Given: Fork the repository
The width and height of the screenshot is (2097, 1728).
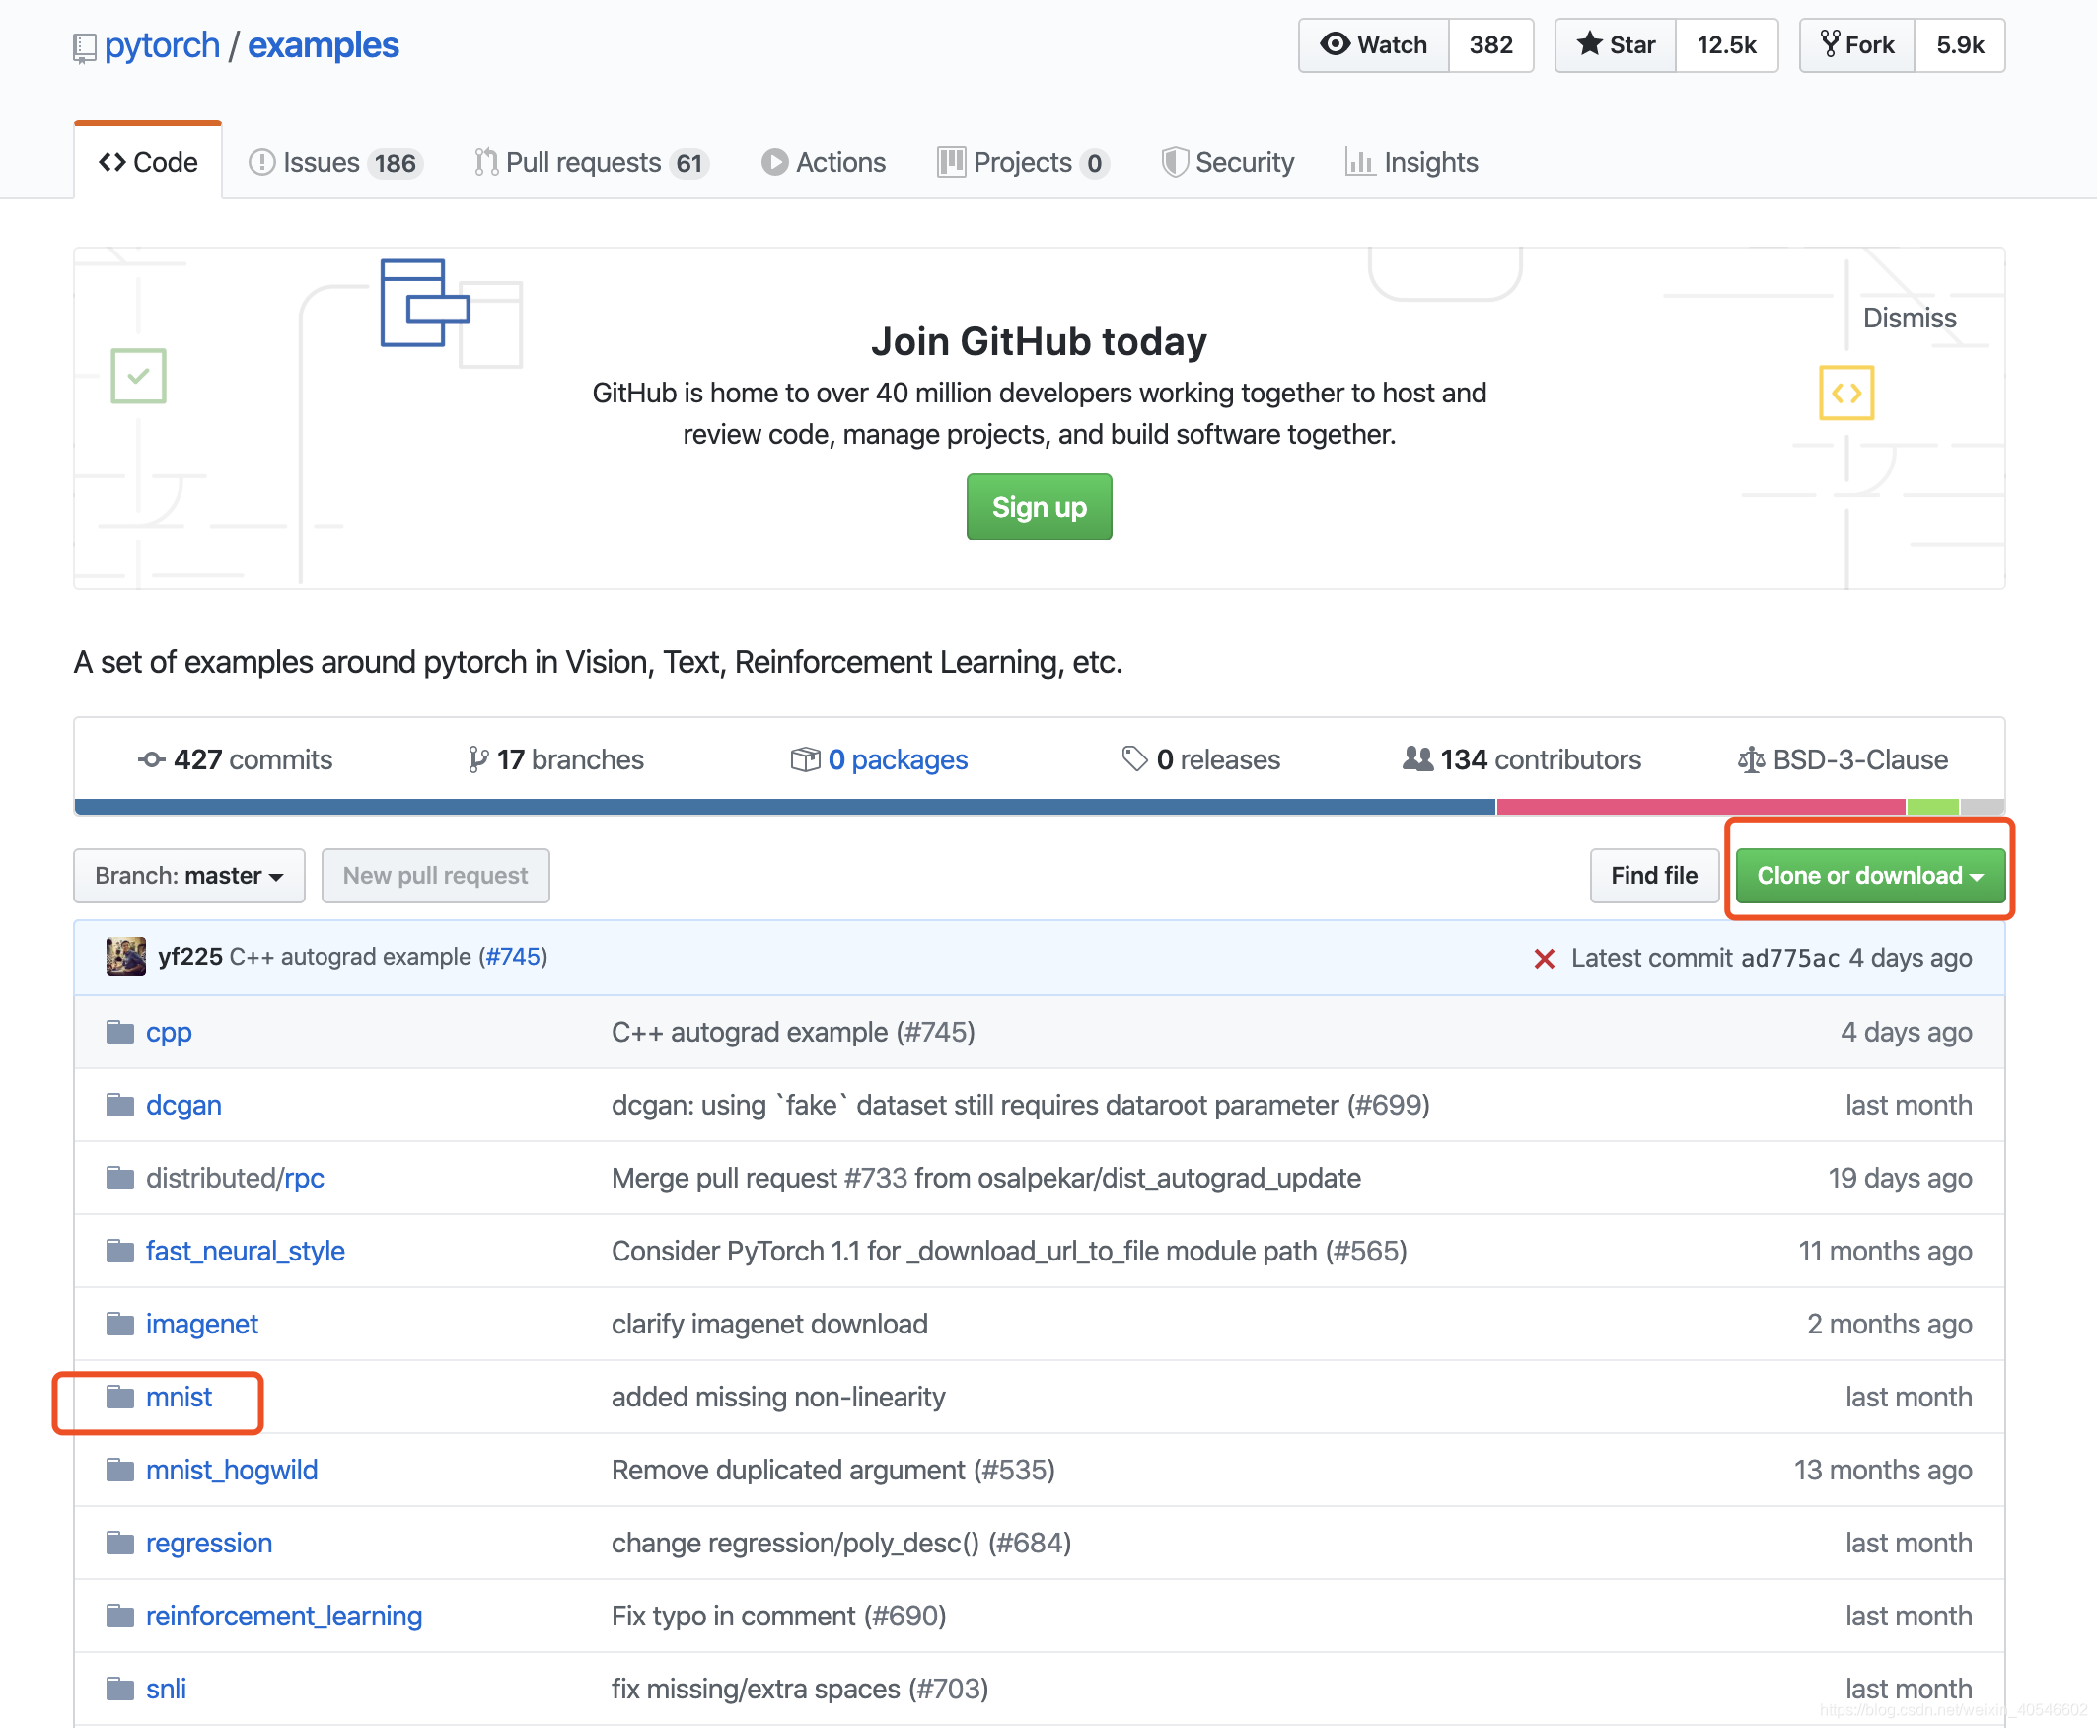Looking at the screenshot, I should pos(1857,44).
